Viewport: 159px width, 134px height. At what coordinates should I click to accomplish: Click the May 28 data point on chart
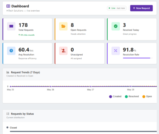(131, 86)
